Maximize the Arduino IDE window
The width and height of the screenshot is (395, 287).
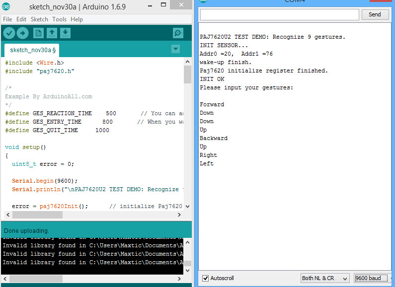[x=163, y=5]
